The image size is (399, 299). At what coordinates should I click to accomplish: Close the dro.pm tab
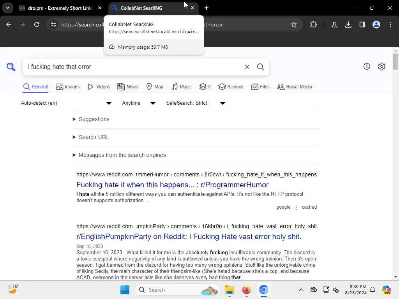coord(100,8)
